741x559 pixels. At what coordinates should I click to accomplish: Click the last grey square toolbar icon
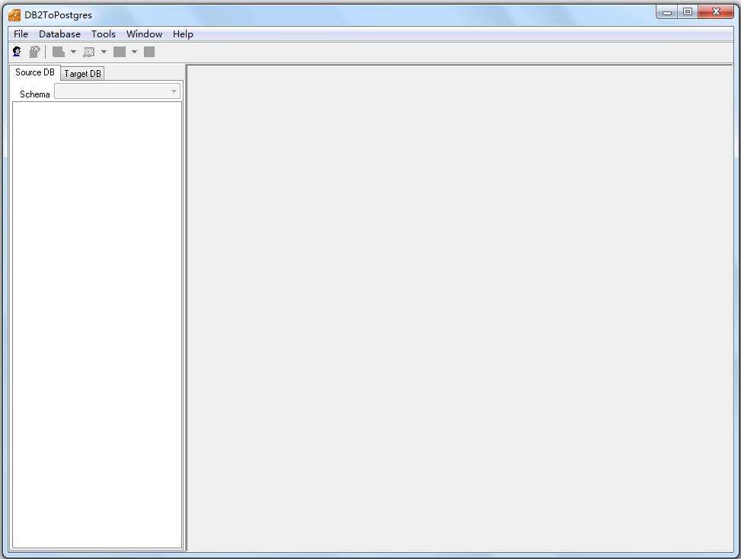tap(149, 52)
